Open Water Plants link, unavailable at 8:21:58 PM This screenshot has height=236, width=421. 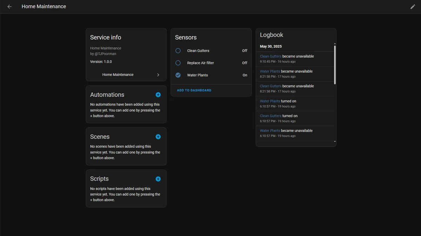[270, 71]
